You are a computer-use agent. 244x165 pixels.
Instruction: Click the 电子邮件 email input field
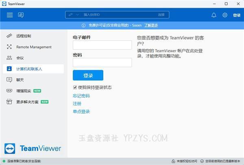point(102,45)
